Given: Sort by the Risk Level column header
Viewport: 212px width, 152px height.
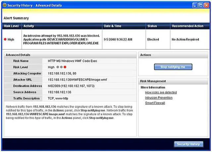Looking at the screenshot, I should (11, 26).
